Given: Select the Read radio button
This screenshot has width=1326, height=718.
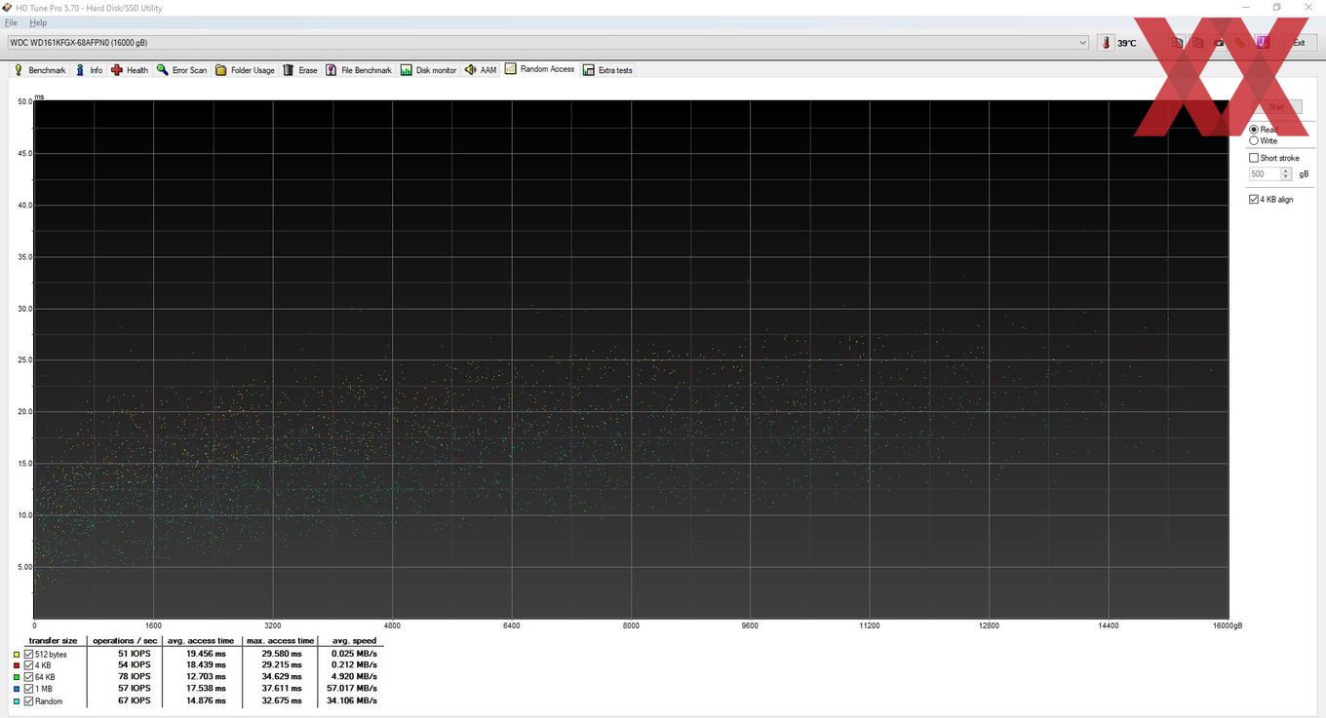Looking at the screenshot, I should click(x=1254, y=130).
